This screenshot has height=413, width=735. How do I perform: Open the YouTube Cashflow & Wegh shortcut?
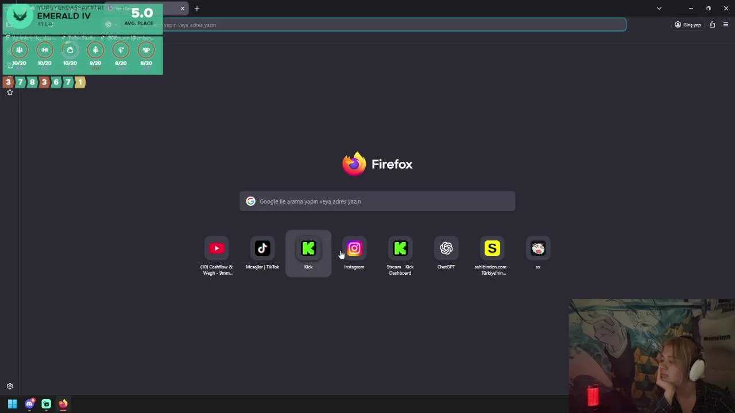coord(216,254)
